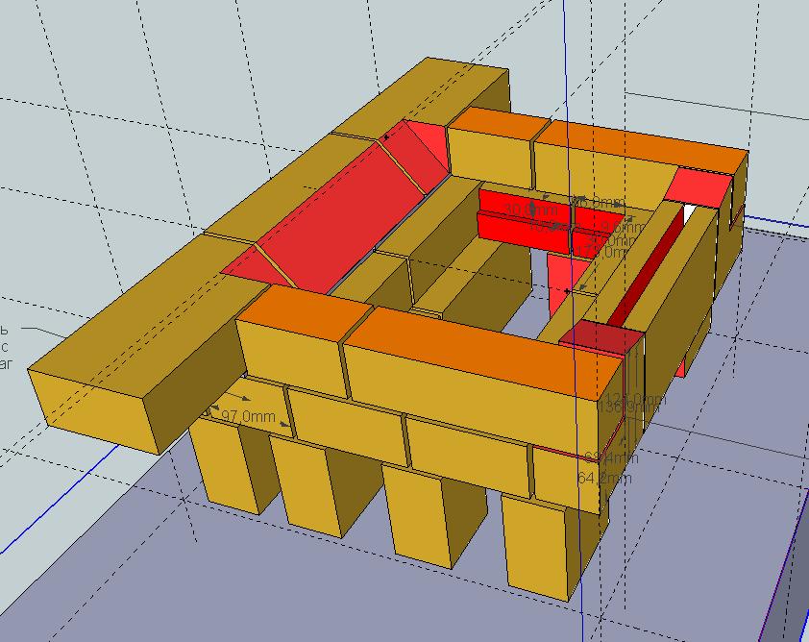This screenshot has width=809, height=642.
Task: Click the 121.0mm dimension label
Action: click(x=634, y=399)
